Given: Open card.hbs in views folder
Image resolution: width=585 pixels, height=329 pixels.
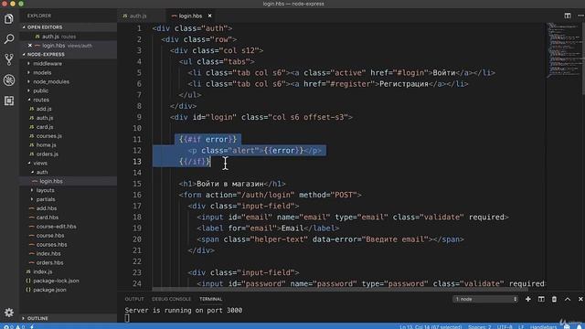Looking at the screenshot, I should (x=47, y=218).
